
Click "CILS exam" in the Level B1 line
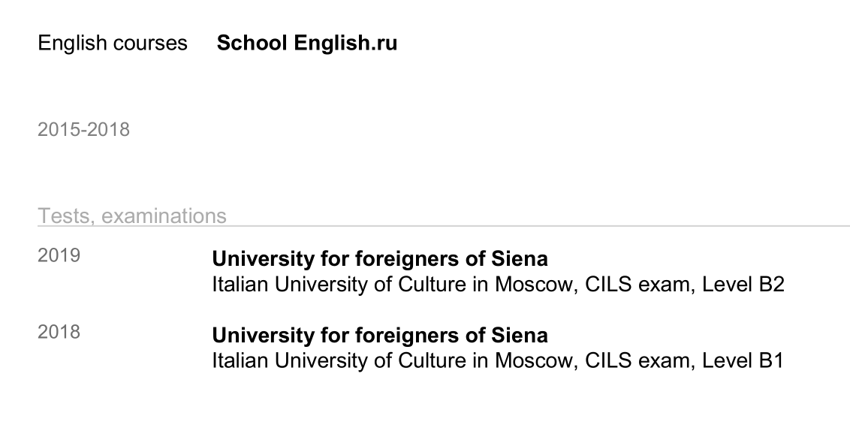click(637, 361)
